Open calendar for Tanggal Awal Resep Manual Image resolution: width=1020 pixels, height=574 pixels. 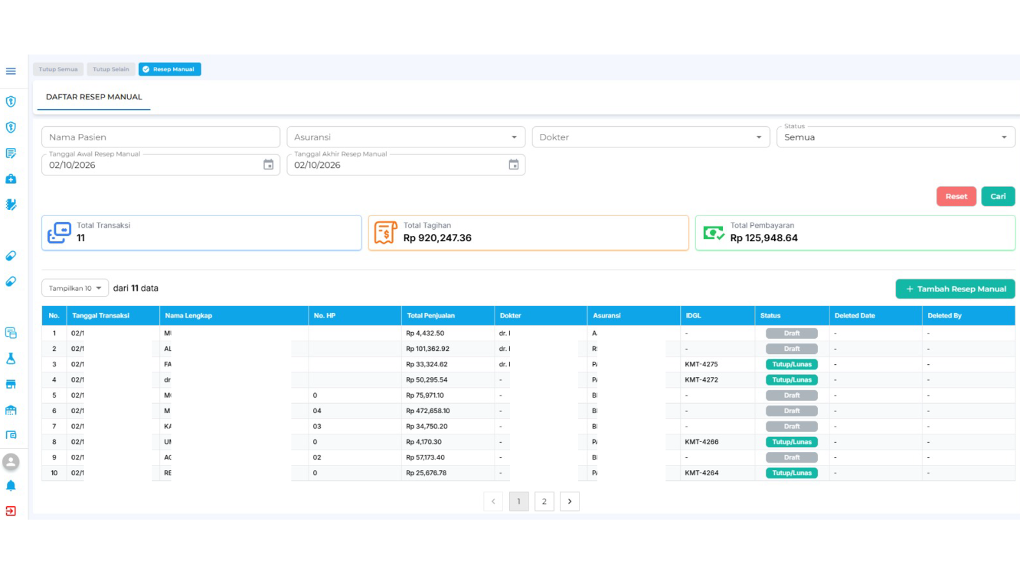tap(268, 165)
